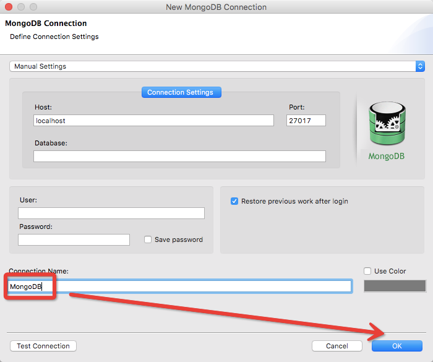The image size is (433, 362).
Task: Uncheck Restore previous work after login
Action: (234, 201)
